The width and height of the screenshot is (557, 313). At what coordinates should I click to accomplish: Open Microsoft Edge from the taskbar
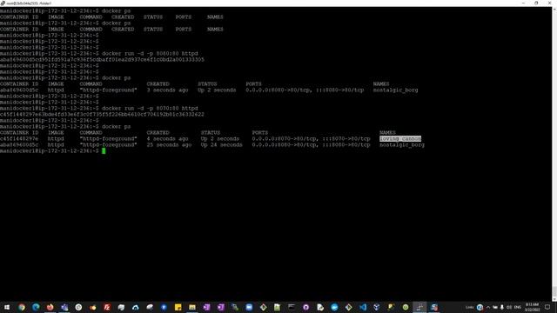36,307
